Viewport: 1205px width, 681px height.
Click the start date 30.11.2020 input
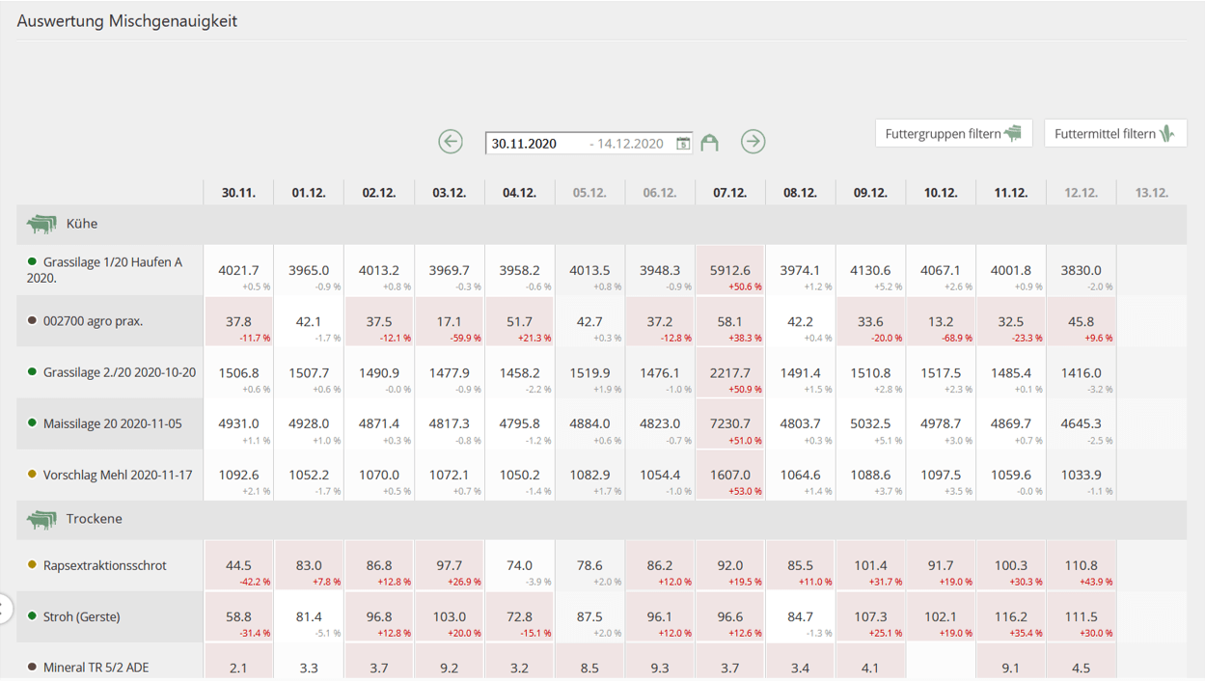coord(534,144)
